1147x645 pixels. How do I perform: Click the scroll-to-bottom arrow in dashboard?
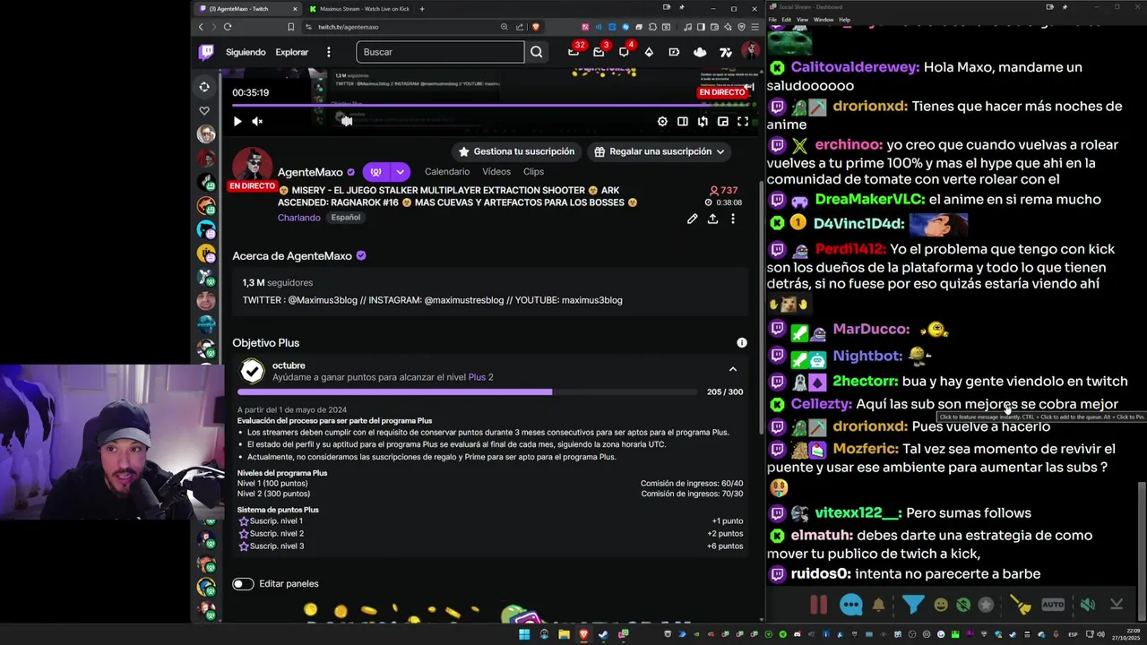click(x=1117, y=605)
